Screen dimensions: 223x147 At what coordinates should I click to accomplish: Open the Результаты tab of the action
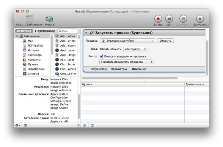(x=98, y=69)
